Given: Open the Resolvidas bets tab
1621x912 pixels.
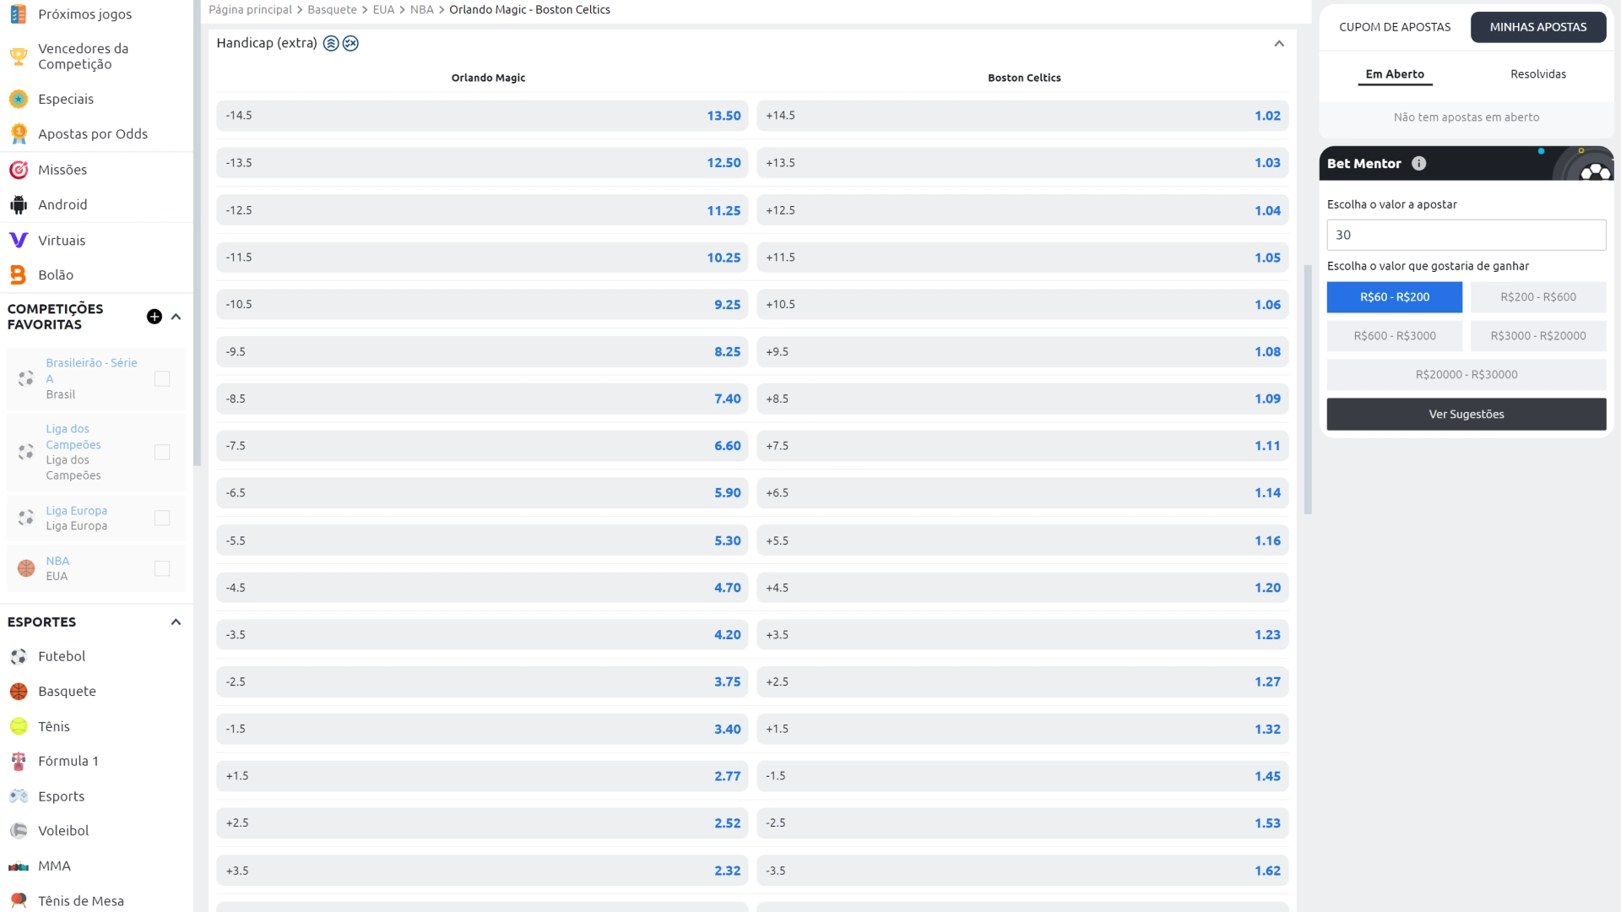Looking at the screenshot, I should click(1537, 74).
